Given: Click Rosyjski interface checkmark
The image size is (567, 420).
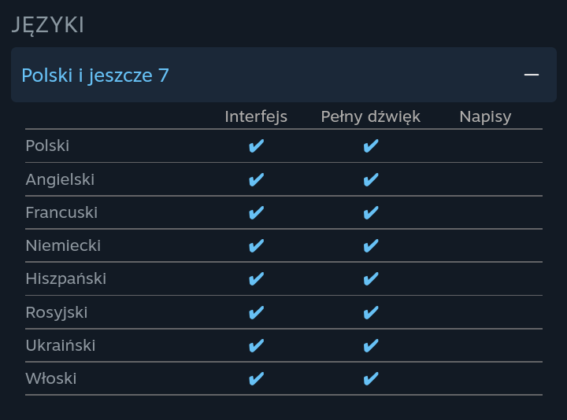Looking at the screenshot, I should coord(256,312).
